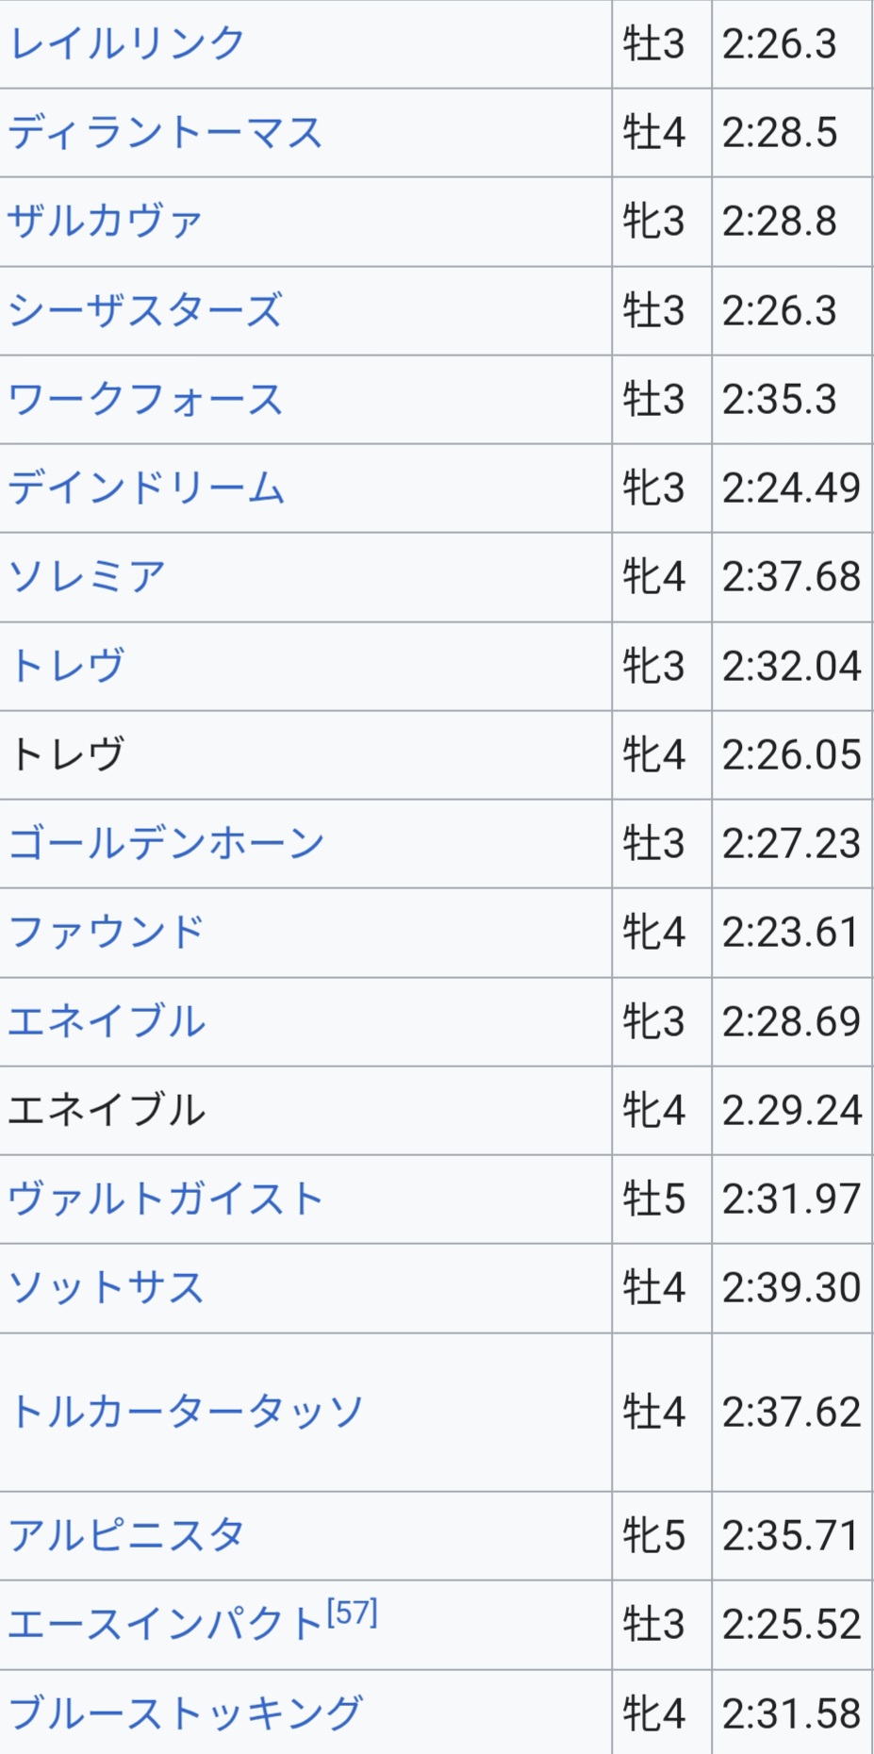Screen dimensions: 874x1754
Task: Open the エースインパクト link
Action: click(165, 1625)
